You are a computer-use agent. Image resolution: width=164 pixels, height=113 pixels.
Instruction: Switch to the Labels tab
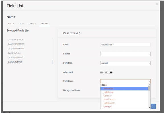pyautogui.click(x=32, y=24)
